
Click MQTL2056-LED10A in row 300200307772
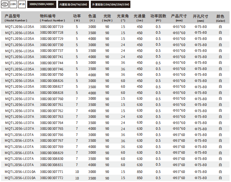pyautogui.click(x=20, y=178)
